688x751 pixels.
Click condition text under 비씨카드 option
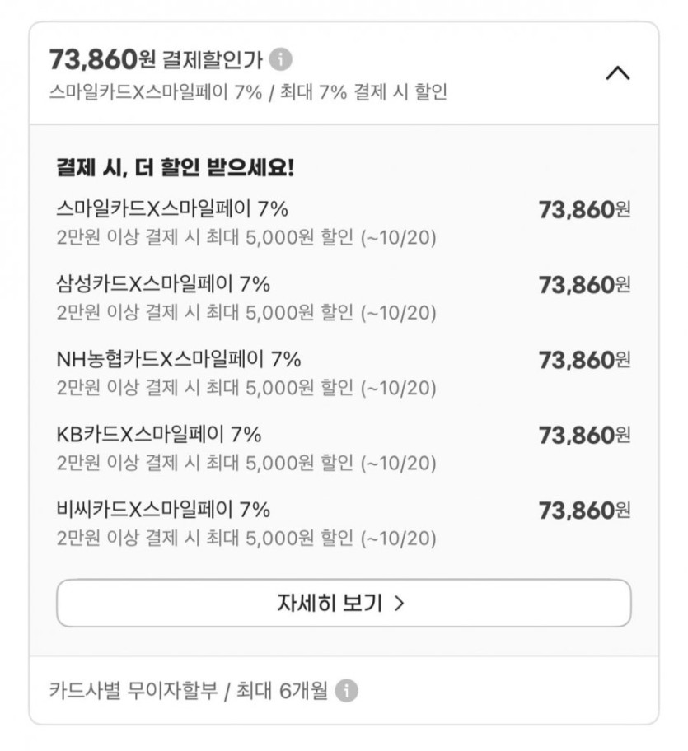[246, 539]
